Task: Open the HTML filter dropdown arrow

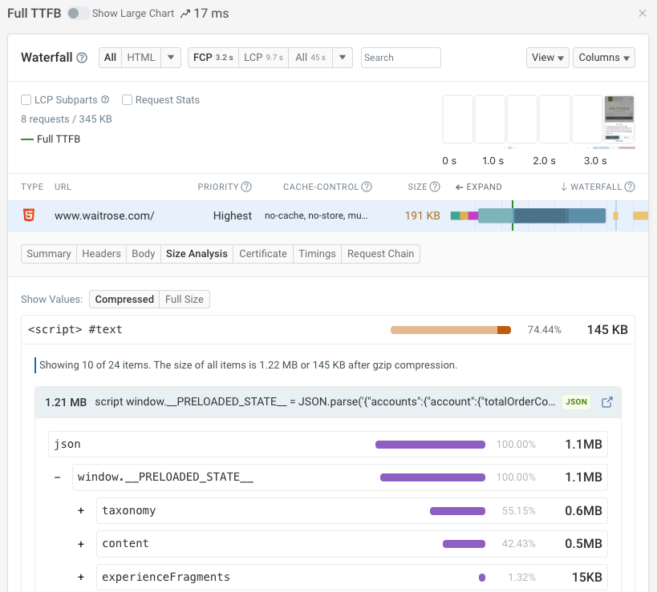Action: point(171,58)
